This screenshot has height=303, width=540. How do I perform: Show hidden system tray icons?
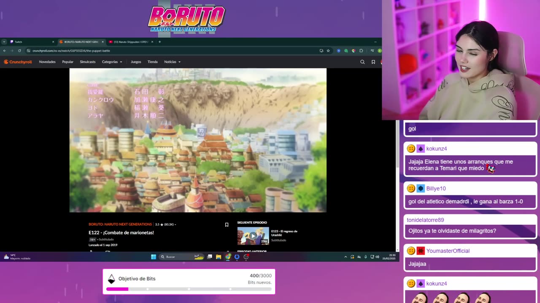[346, 257]
